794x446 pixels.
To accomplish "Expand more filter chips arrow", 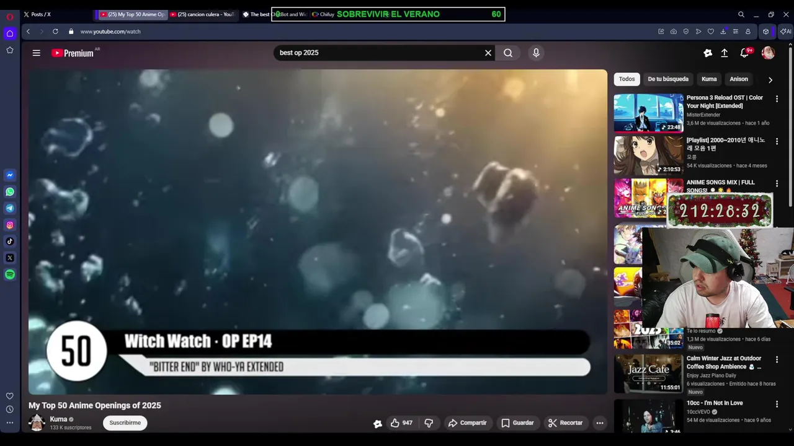I will (x=770, y=80).
